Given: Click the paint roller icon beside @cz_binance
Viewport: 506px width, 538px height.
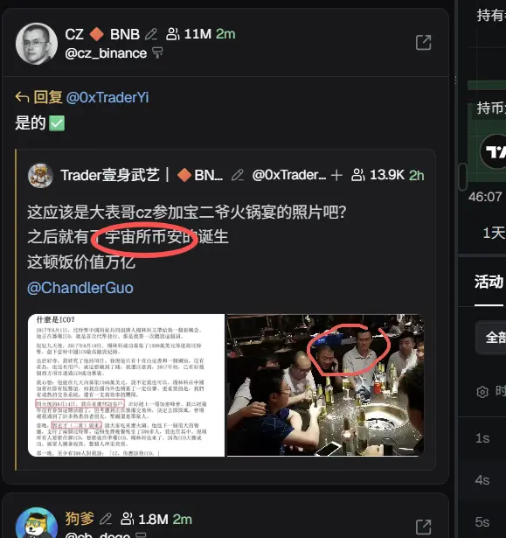Looking at the screenshot, I should pyautogui.click(x=157, y=53).
